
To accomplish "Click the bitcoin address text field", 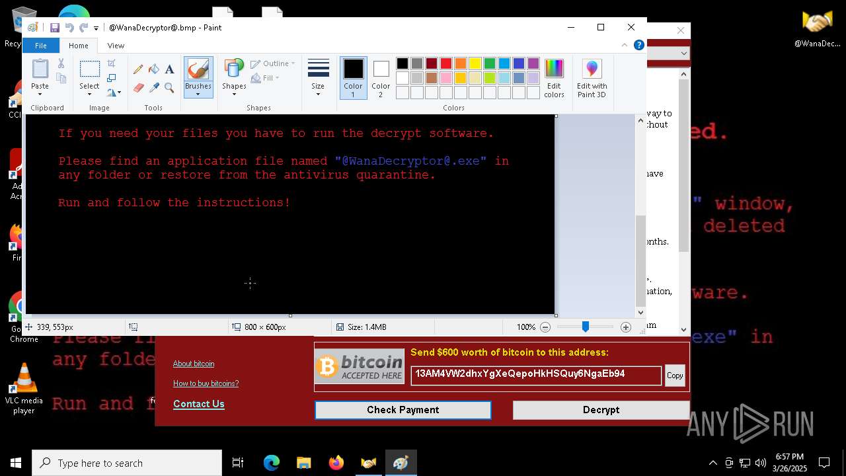I will tap(536, 375).
